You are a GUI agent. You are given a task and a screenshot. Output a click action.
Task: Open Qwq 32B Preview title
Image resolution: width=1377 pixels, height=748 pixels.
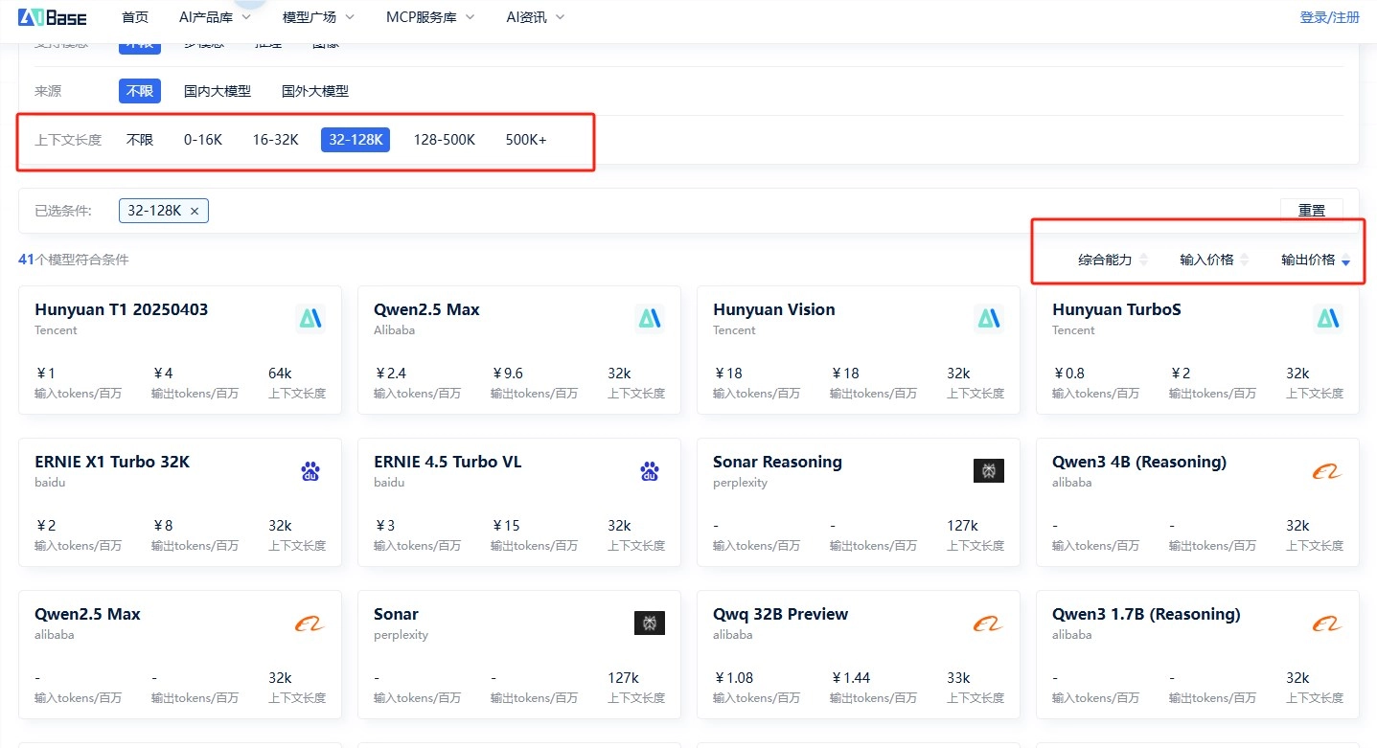(781, 614)
